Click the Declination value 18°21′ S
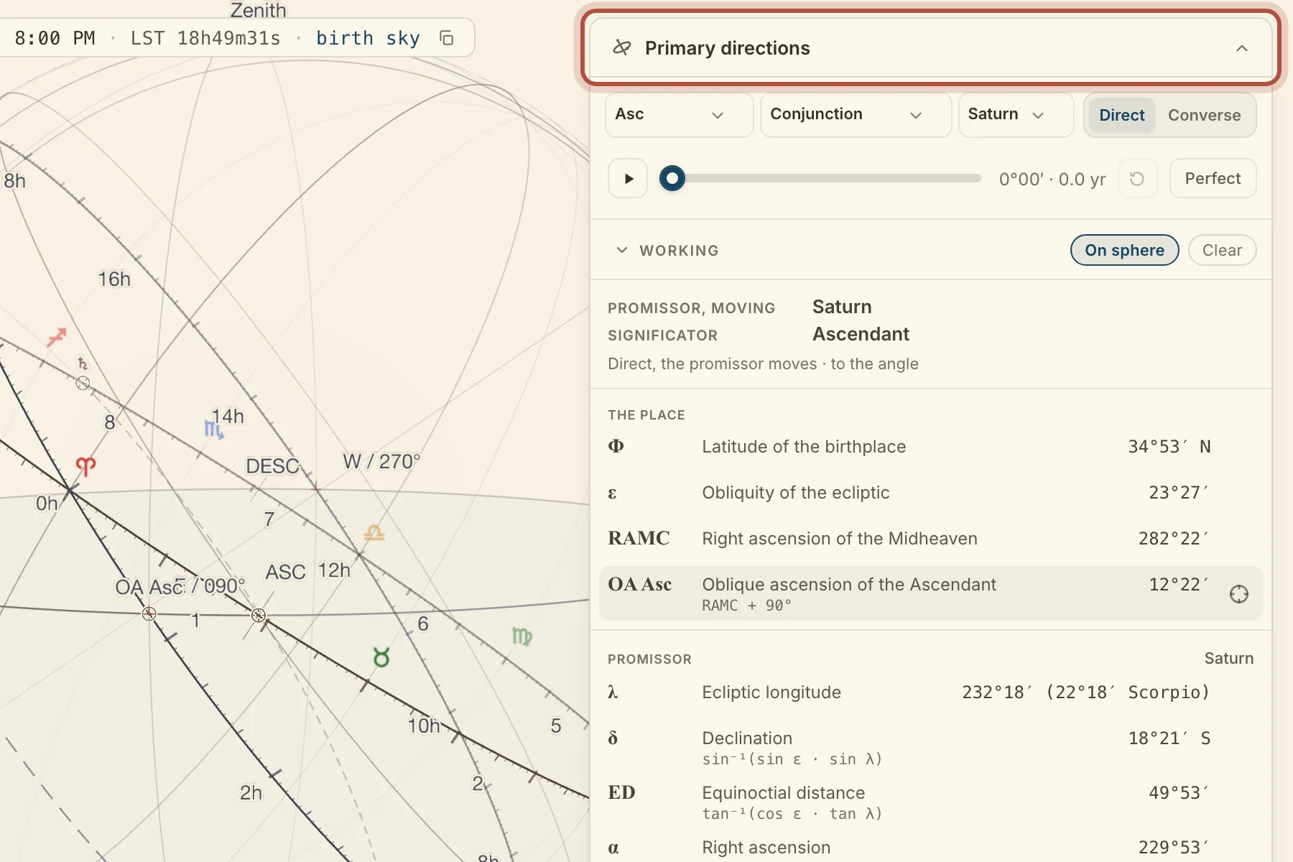The height and width of the screenshot is (862, 1293). pos(1169,738)
